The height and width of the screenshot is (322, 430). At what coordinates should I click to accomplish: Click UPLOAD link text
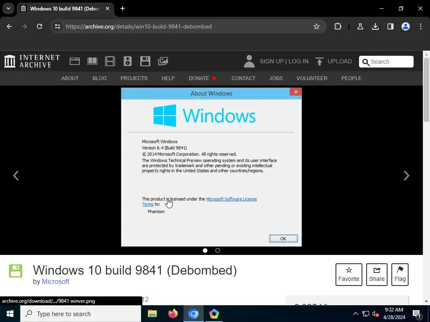coord(340,61)
